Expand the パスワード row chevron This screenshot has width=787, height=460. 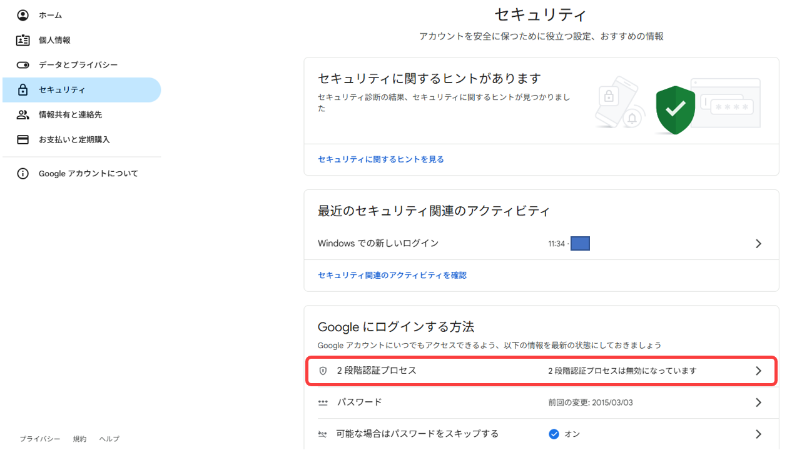tap(758, 402)
